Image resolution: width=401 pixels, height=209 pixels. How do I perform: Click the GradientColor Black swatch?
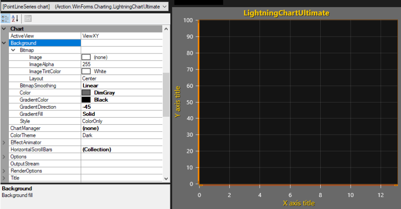pos(86,100)
